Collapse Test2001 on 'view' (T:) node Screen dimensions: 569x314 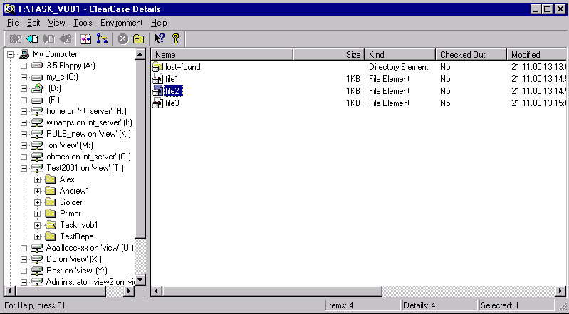pos(24,168)
